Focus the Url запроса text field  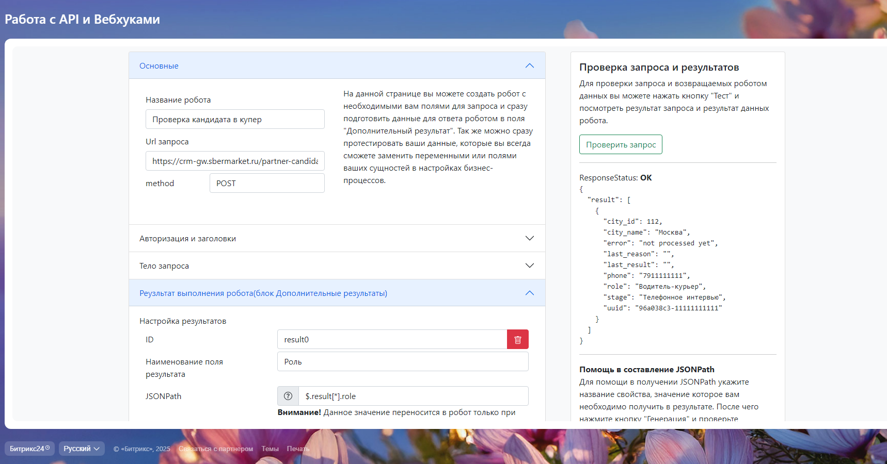click(235, 161)
